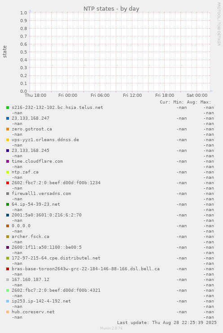The height and width of the screenshot is (333, 223).
Task: Click the legend label firewall1.versadns.com
Action: click(41, 194)
